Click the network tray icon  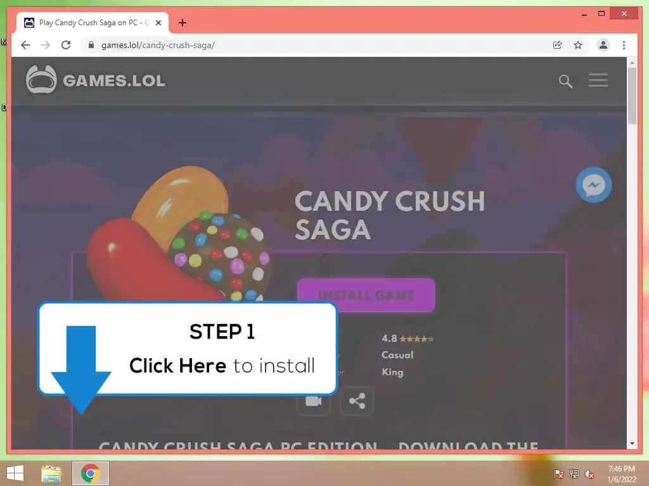[x=574, y=474]
